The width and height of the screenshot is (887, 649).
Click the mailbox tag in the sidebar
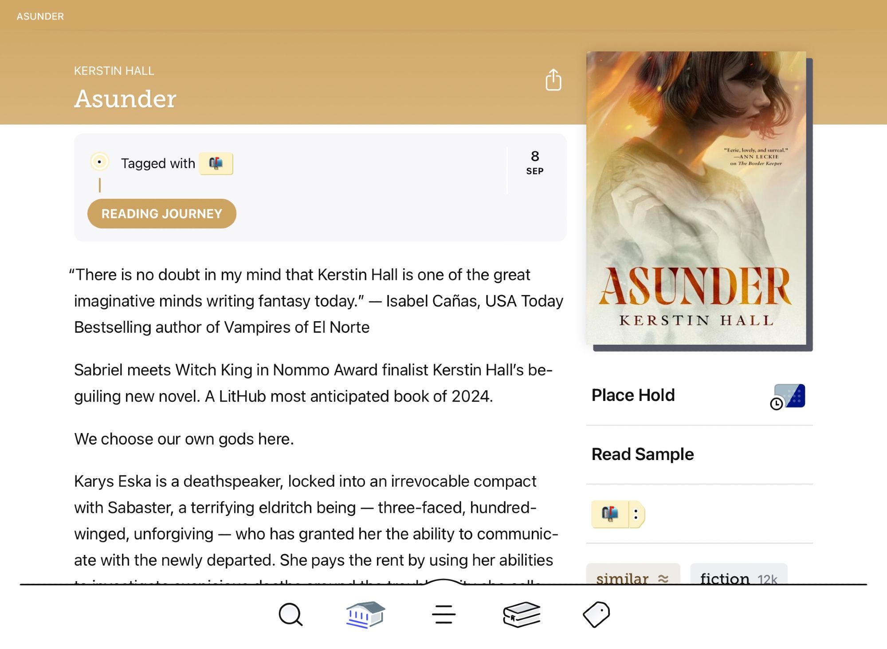click(610, 514)
